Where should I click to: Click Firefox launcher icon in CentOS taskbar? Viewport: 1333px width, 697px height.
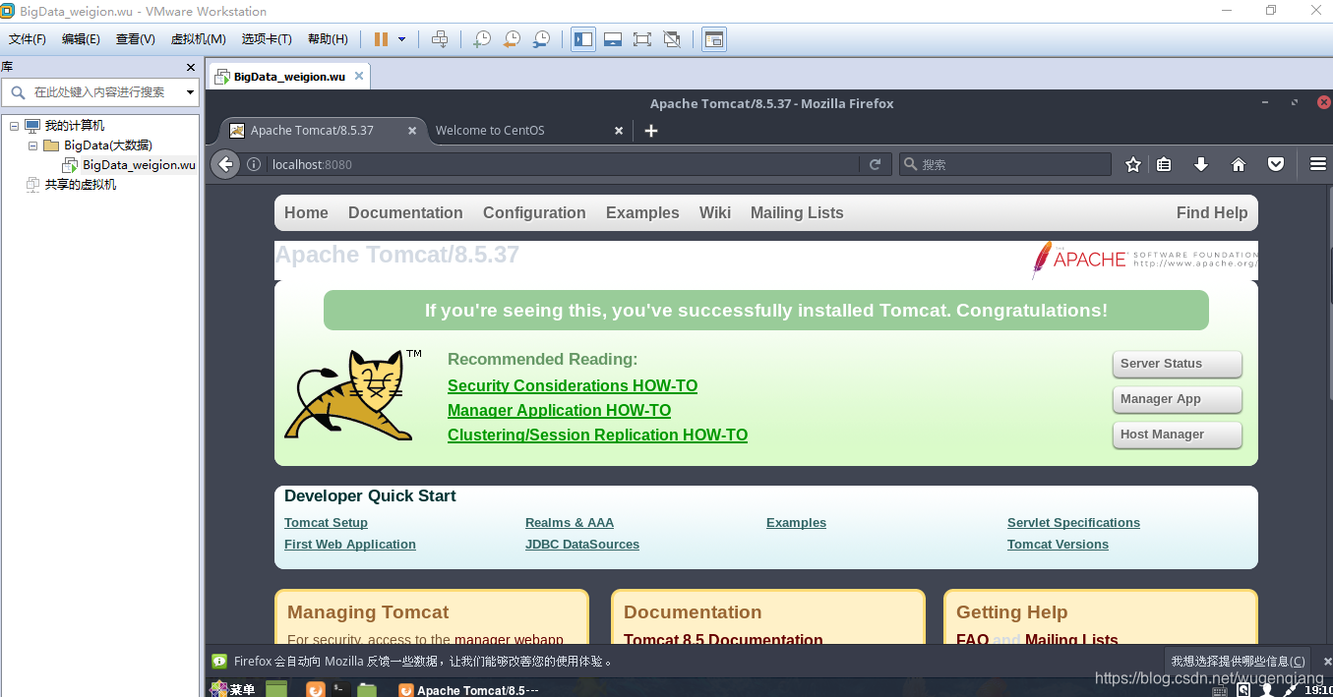click(315, 689)
